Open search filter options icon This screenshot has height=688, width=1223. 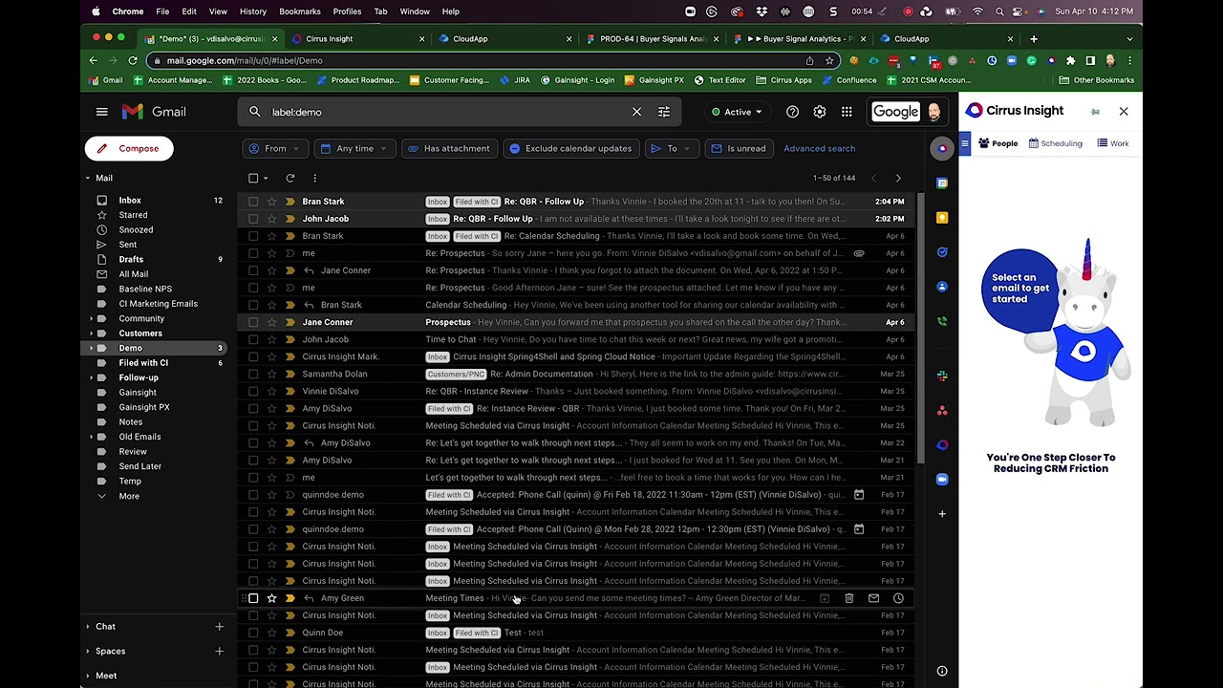664,112
